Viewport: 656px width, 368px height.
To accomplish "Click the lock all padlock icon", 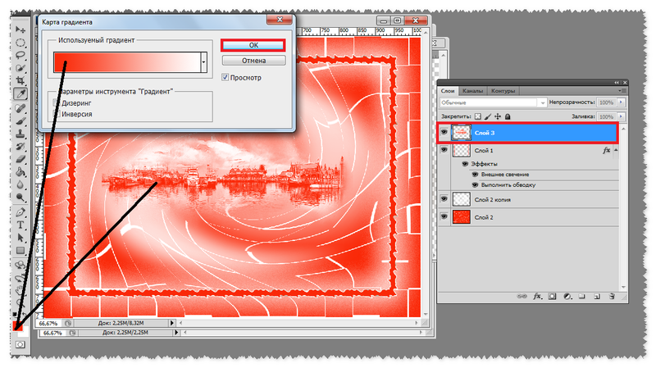I will point(508,116).
